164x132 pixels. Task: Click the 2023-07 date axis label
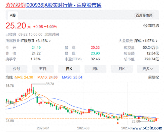(43, 128)
